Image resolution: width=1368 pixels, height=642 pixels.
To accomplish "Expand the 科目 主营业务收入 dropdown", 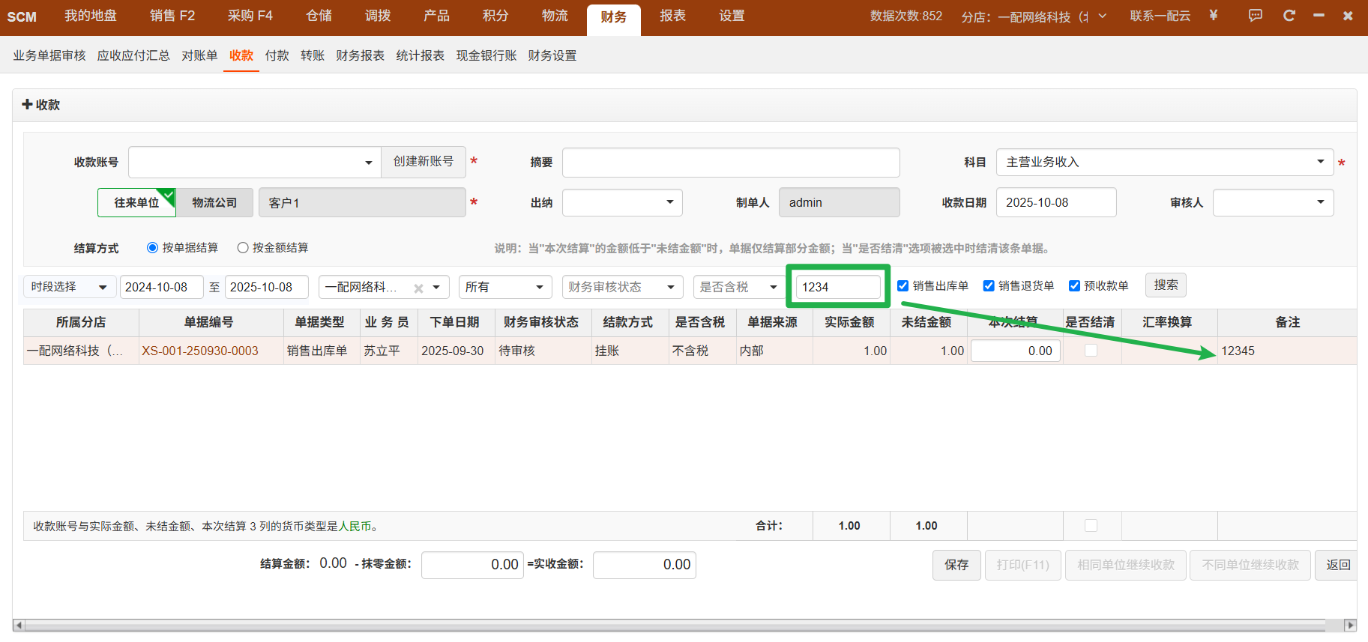I will pyautogui.click(x=1320, y=162).
